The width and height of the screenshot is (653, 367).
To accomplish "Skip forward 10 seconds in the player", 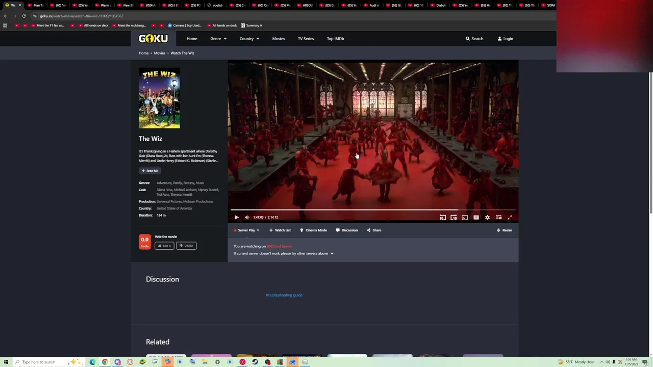I will point(454,218).
